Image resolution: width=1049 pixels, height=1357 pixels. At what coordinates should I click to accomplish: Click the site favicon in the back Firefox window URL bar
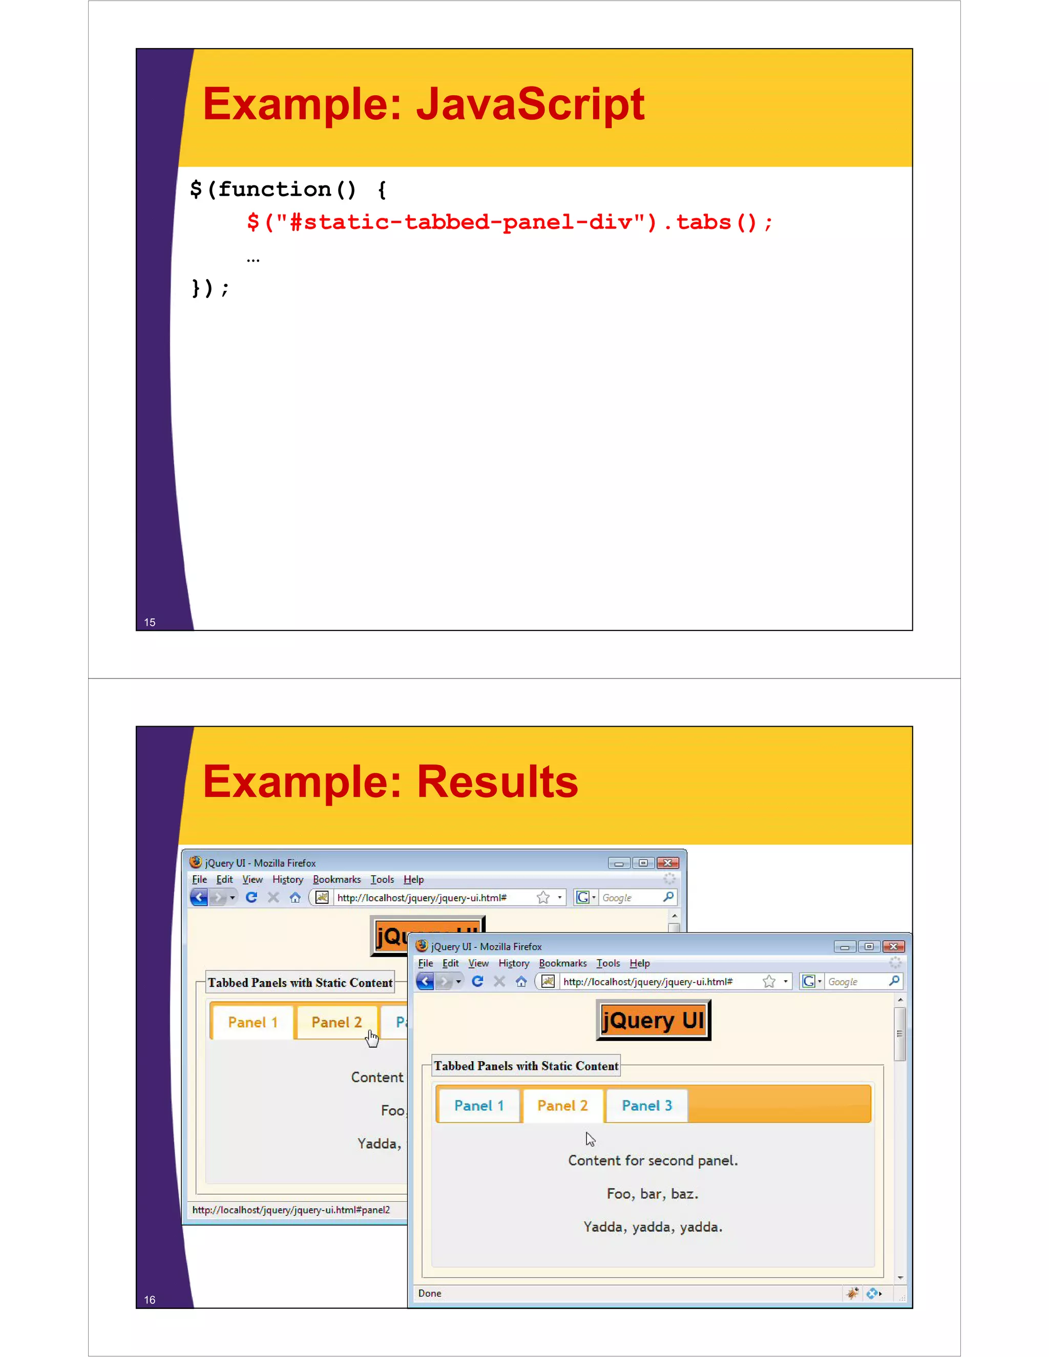[321, 897]
